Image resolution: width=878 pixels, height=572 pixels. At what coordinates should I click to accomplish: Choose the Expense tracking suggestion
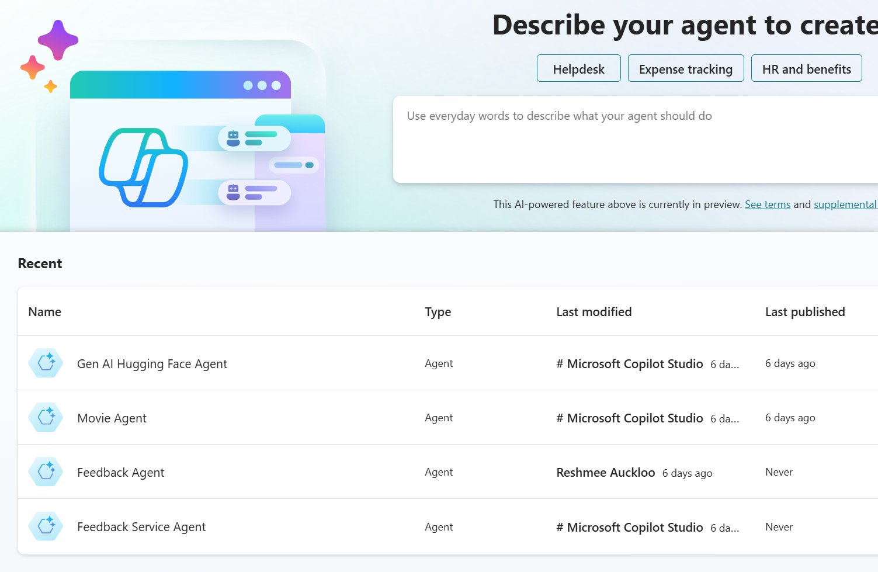[685, 69]
